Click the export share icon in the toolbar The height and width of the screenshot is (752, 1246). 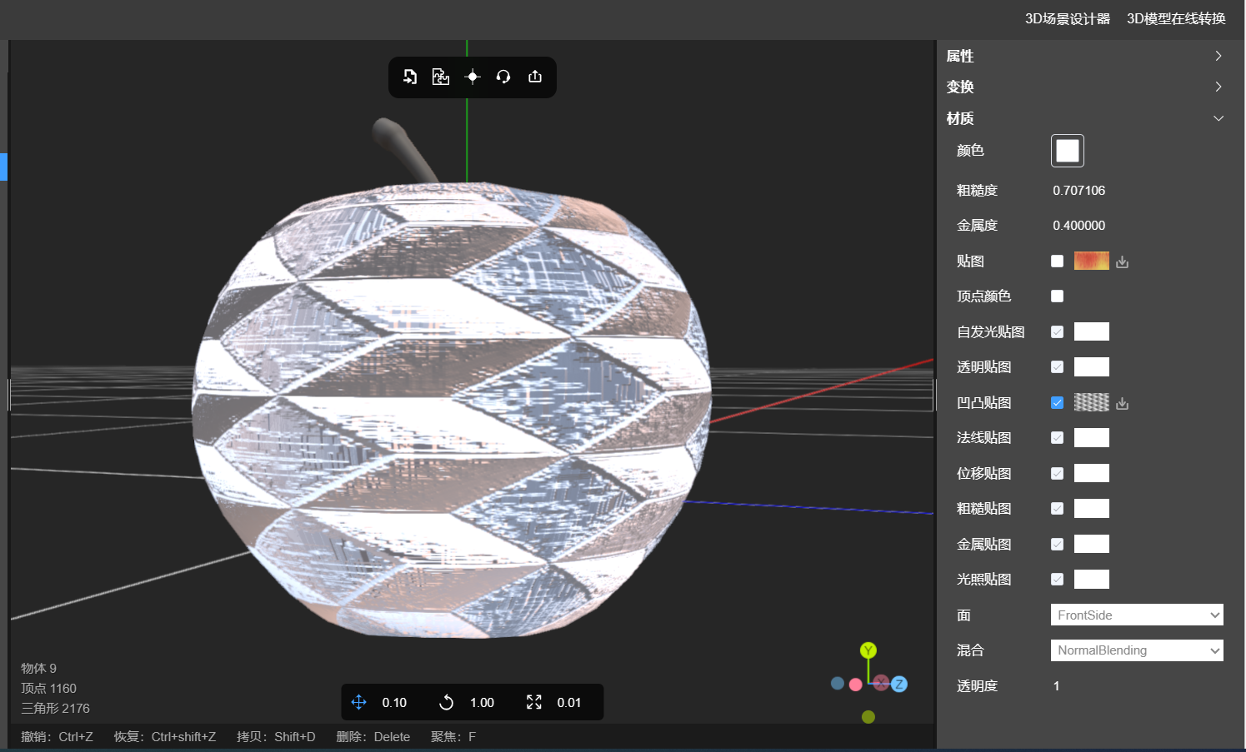pyautogui.click(x=535, y=77)
